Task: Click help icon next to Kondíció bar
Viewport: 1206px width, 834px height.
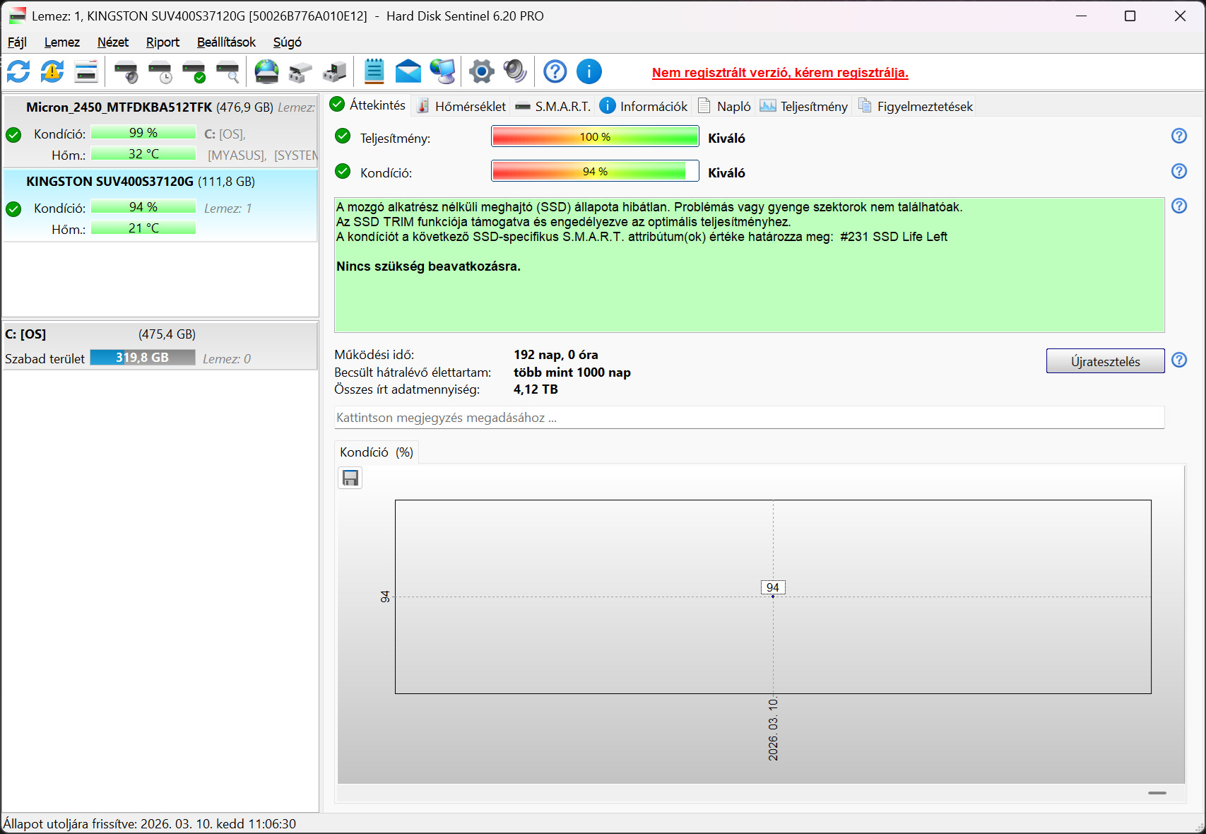Action: point(1179,171)
